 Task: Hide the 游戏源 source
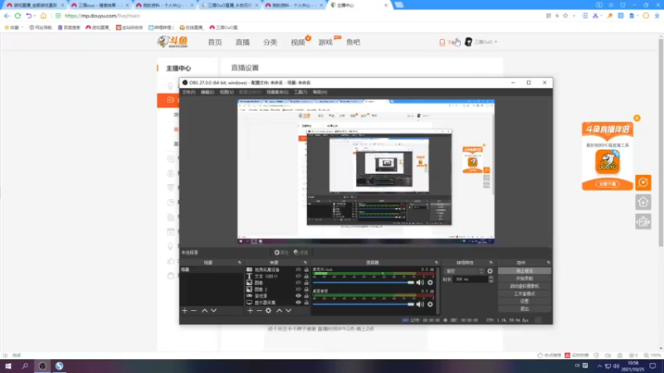(x=298, y=296)
